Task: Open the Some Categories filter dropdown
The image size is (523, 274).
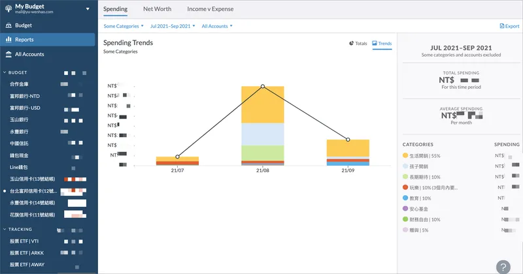Action: point(124,26)
